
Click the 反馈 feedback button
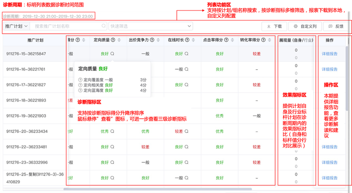(336, 26)
